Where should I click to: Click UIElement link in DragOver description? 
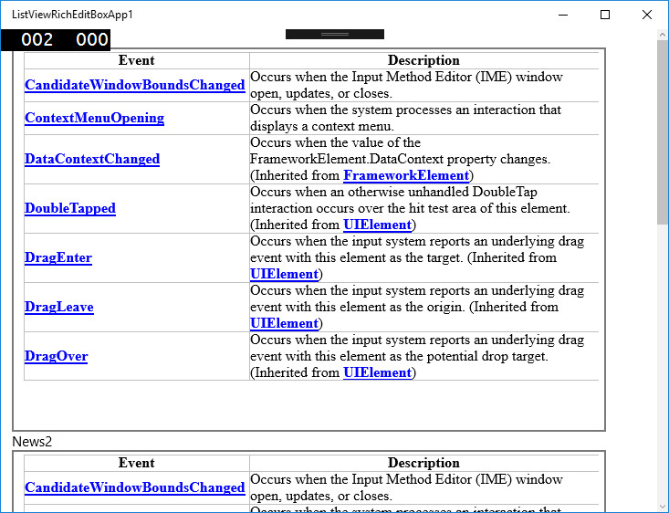(378, 372)
